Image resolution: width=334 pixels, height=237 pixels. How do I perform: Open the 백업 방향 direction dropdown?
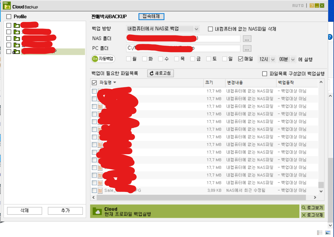[163, 29]
